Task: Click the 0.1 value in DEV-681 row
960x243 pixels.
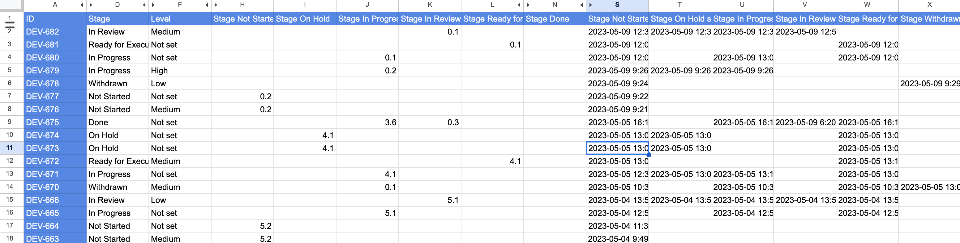Action: point(492,45)
